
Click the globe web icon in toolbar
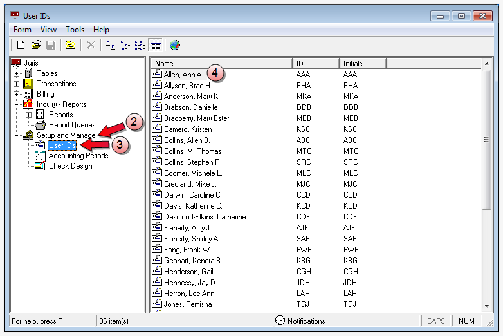(x=175, y=45)
